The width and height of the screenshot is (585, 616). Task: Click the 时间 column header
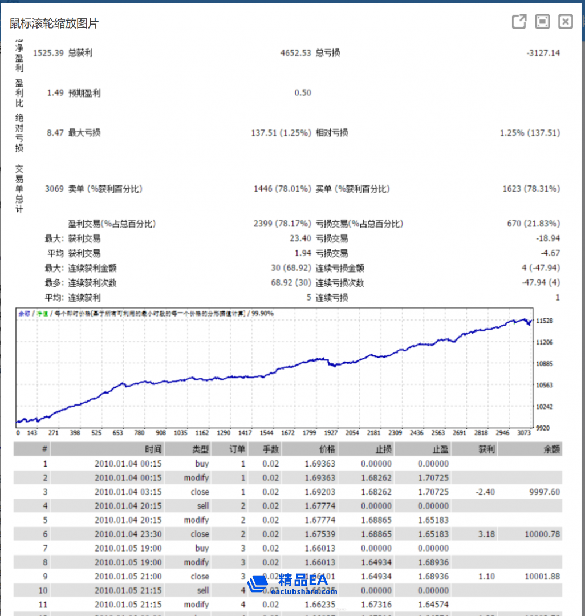[x=153, y=449]
